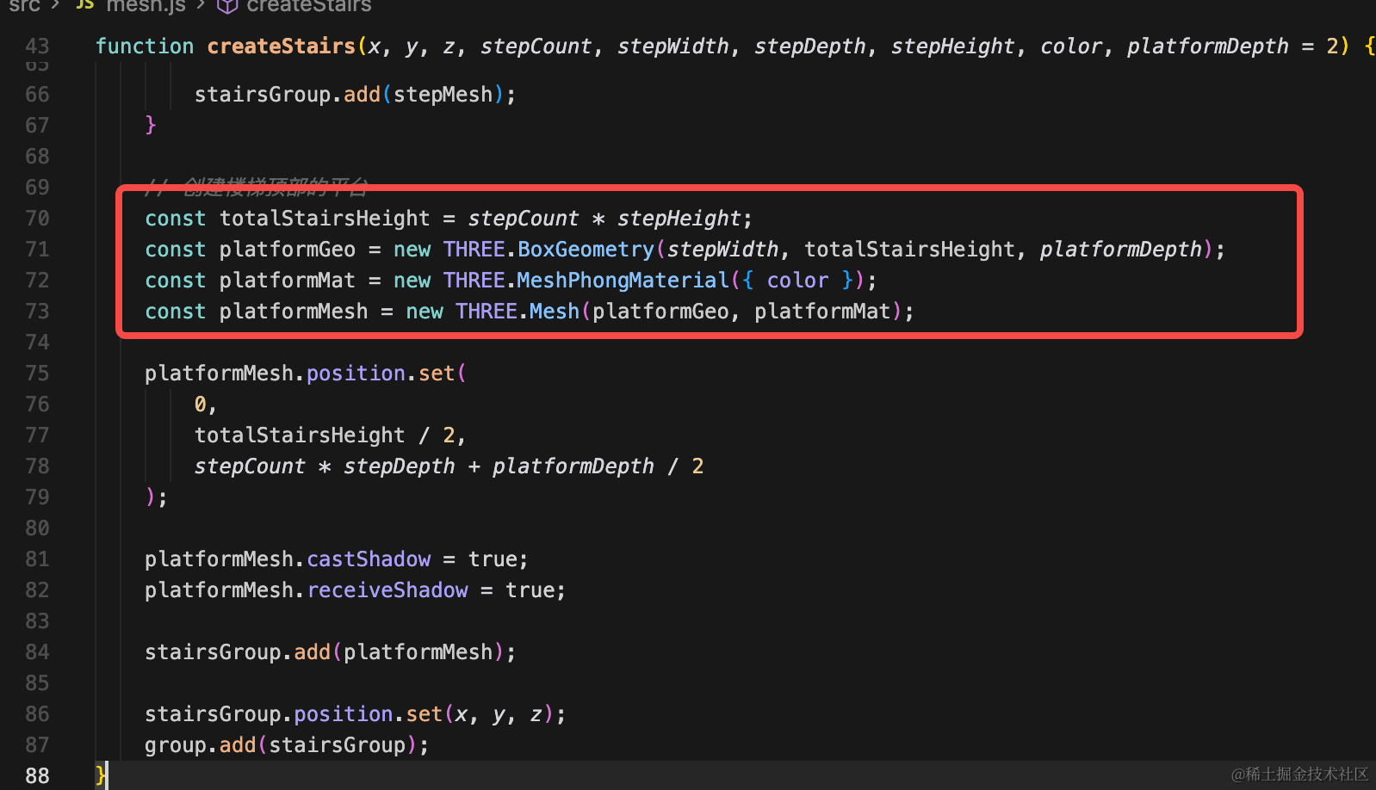Click BoxGeometry on line 71
The width and height of the screenshot is (1376, 790).
point(586,250)
